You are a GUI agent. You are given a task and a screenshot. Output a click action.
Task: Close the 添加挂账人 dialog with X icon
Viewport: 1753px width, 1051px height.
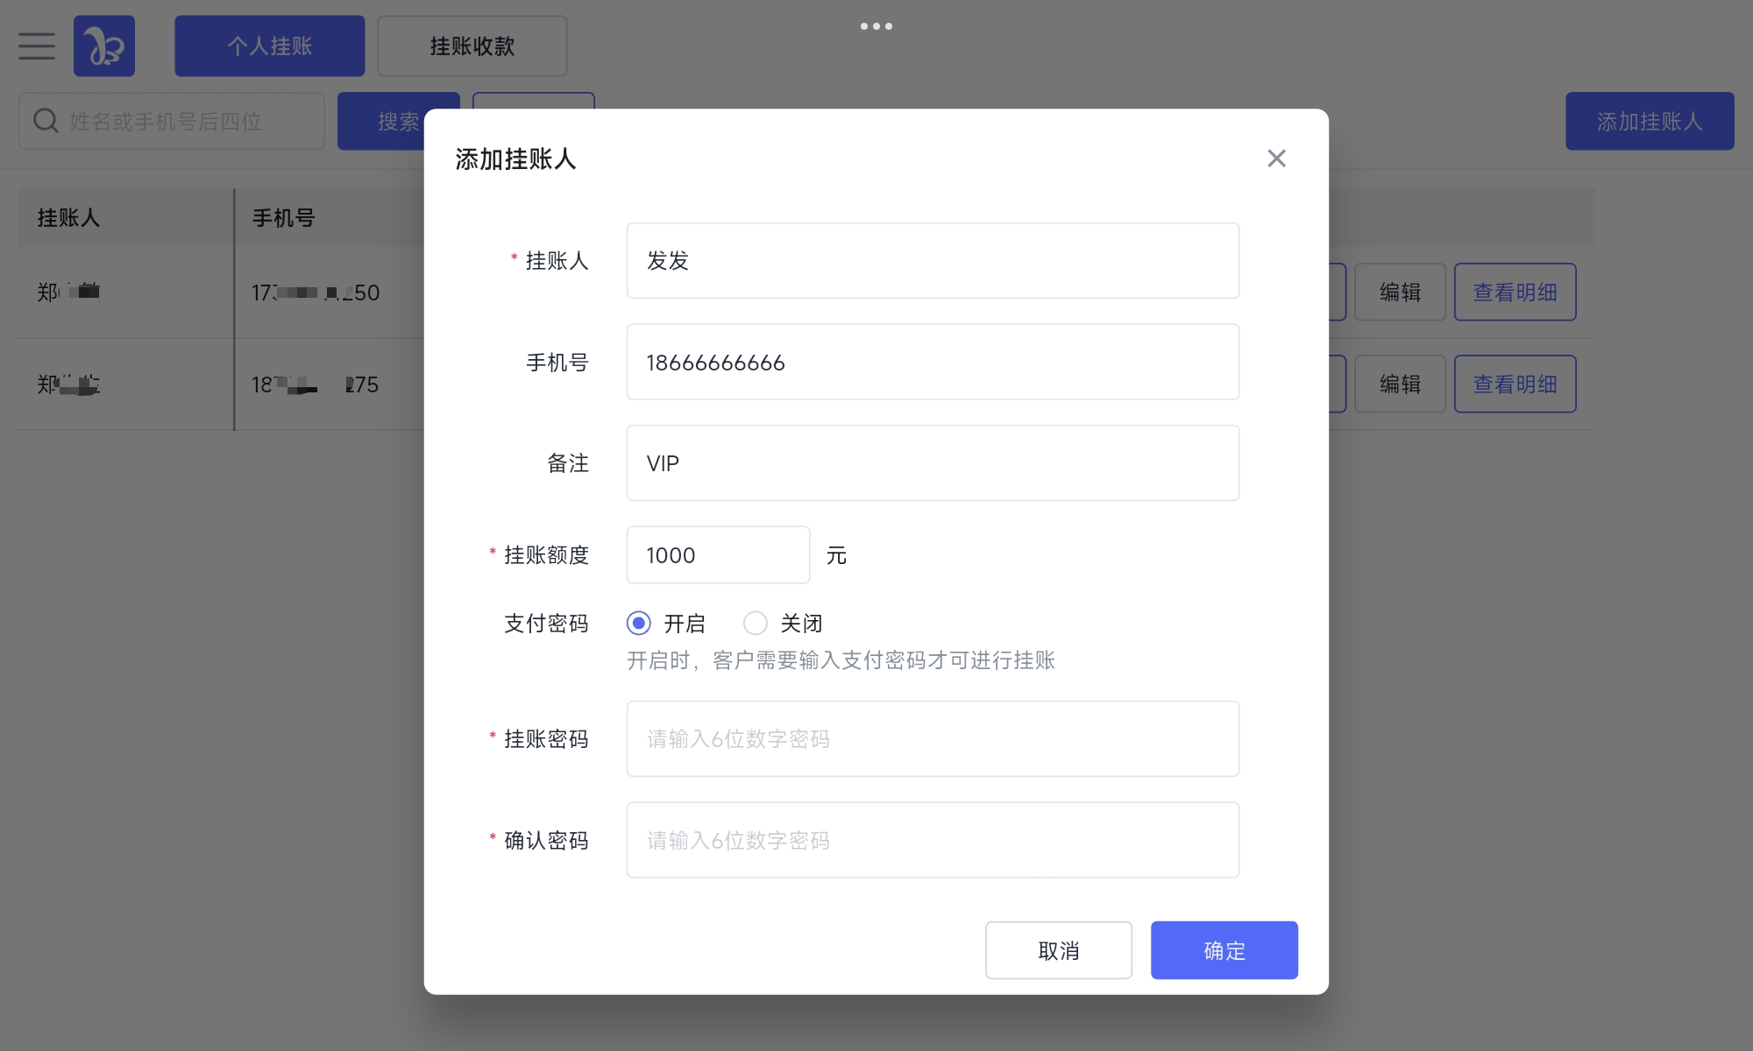click(x=1276, y=159)
